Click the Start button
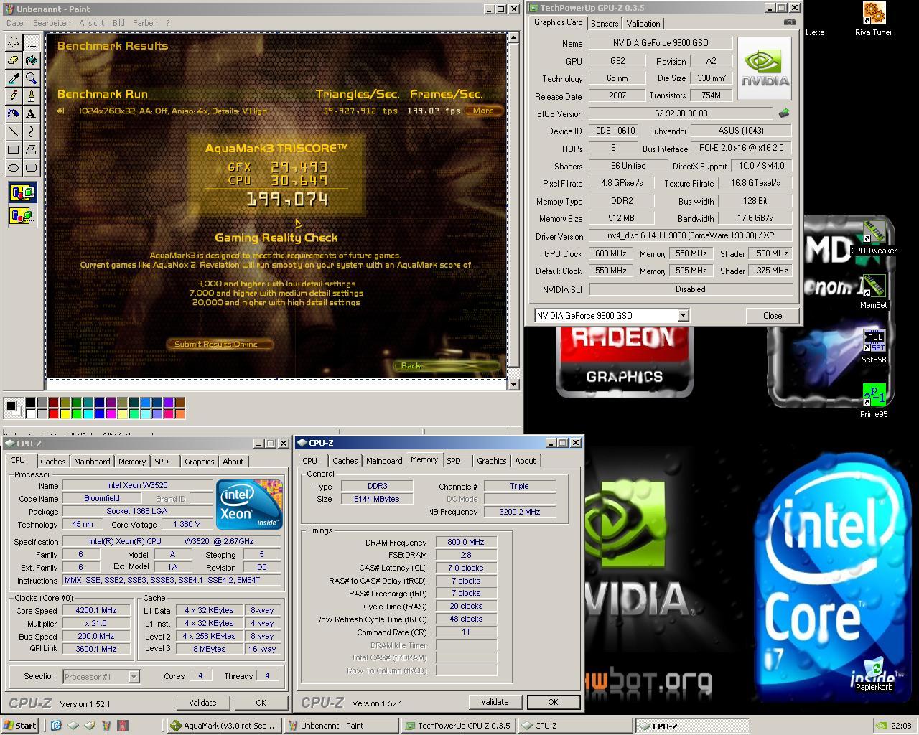The height and width of the screenshot is (735, 919). [x=20, y=726]
